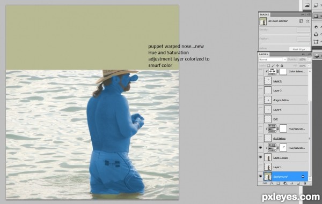
Task: Open the fx layer style menu
Action: (272, 183)
